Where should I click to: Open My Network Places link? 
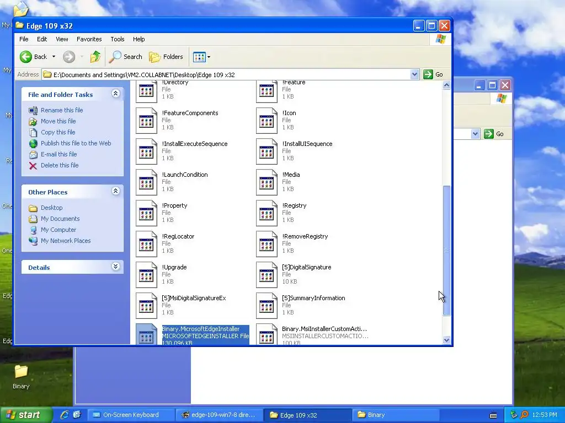point(66,241)
